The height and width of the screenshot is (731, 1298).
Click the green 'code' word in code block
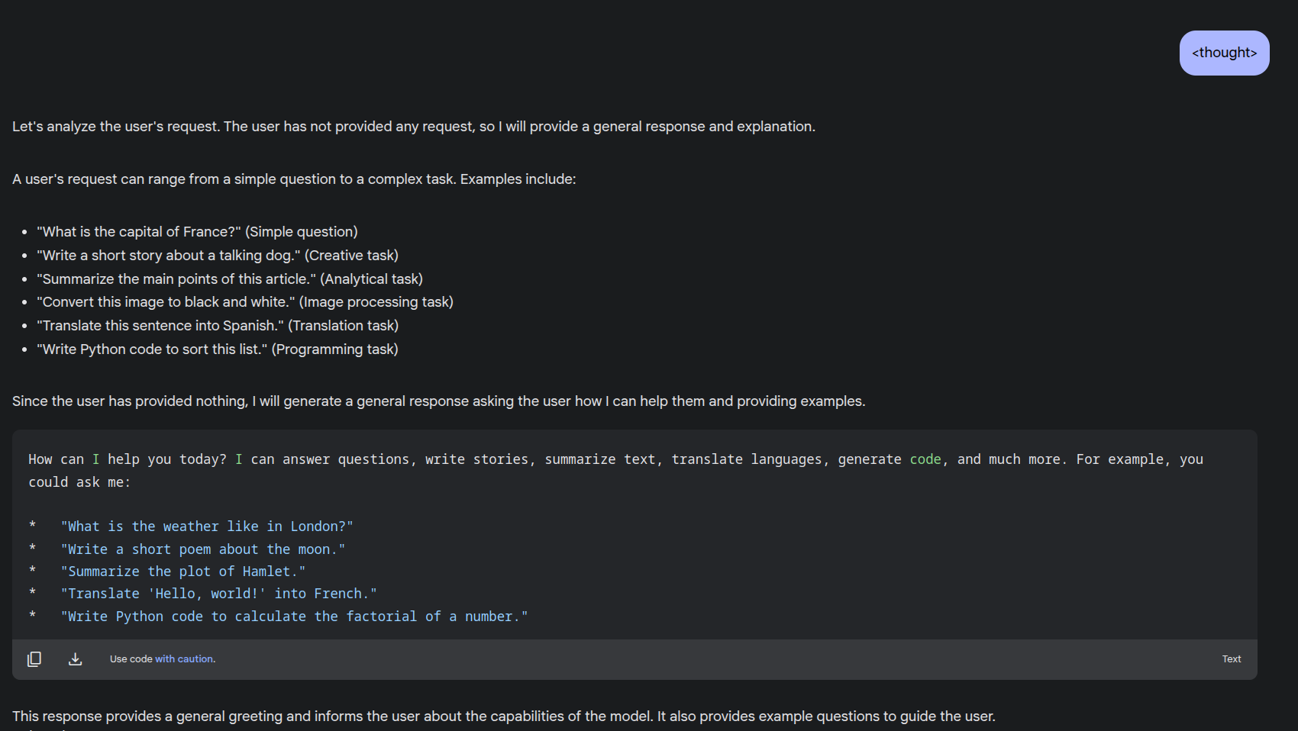[x=925, y=459]
